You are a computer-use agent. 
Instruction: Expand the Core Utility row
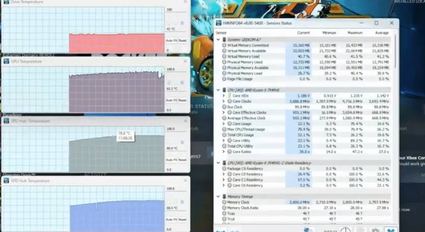click(x=224, y=140)
